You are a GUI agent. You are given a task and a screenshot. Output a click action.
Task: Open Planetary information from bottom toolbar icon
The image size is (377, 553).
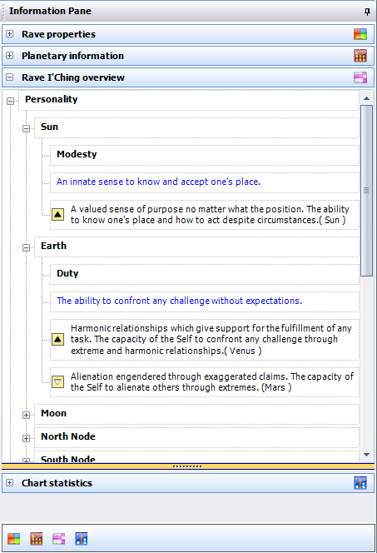[x=37, y=539]
